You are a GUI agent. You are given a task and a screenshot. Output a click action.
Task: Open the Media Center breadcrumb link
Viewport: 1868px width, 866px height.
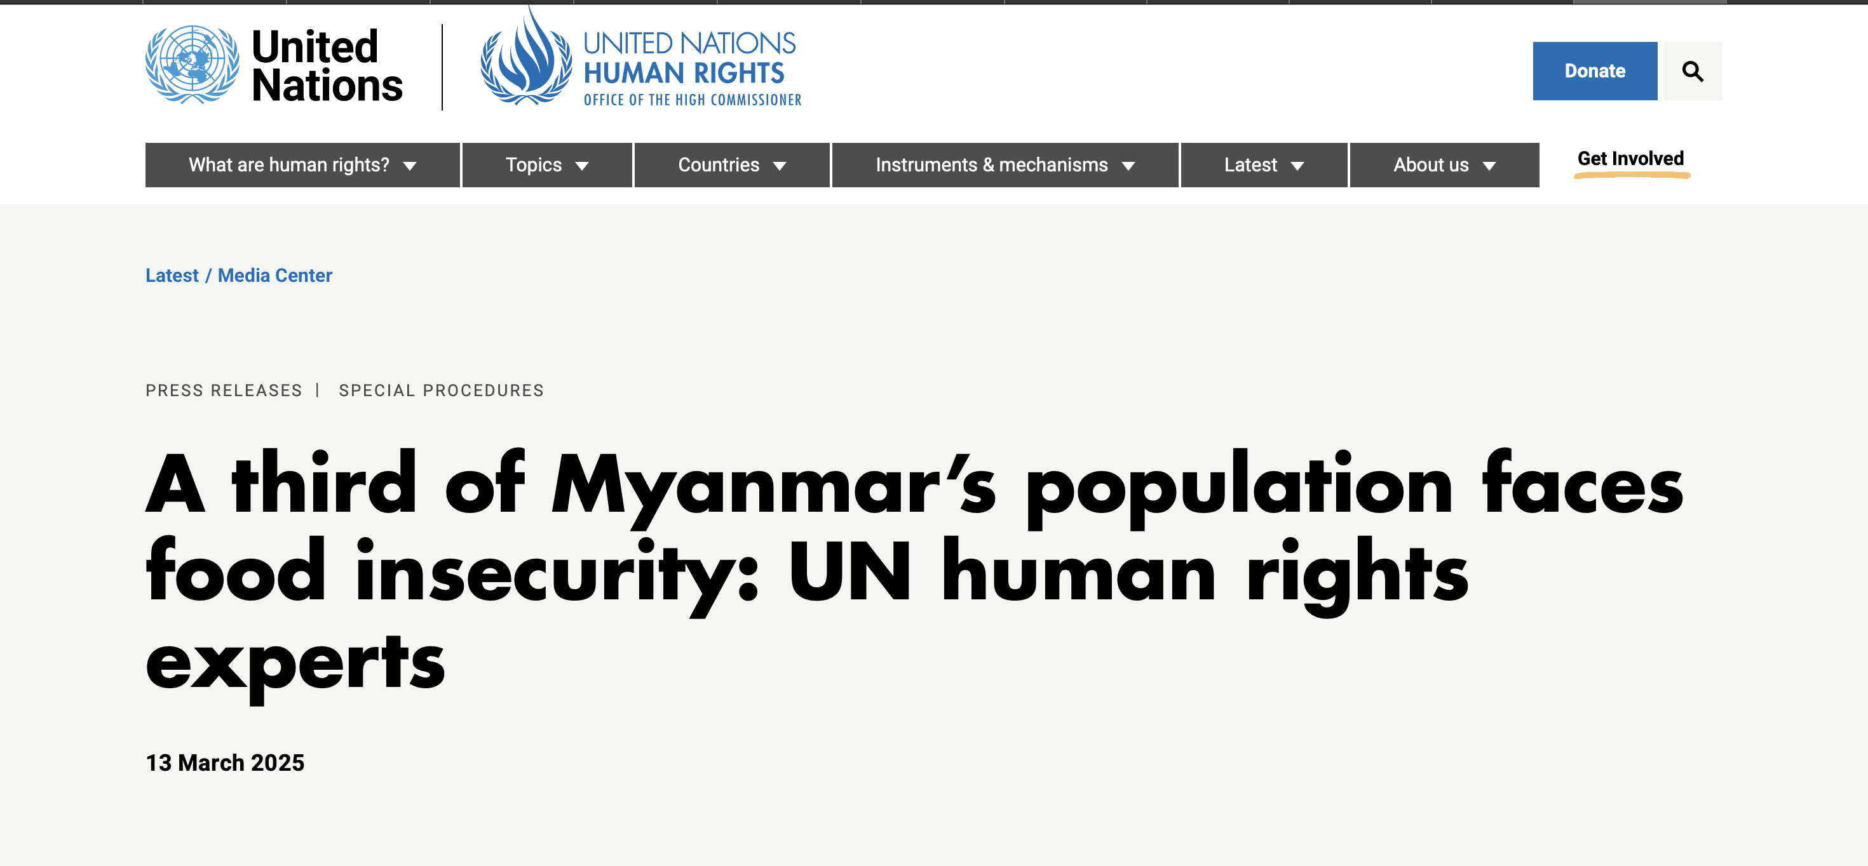click(275, 276)
